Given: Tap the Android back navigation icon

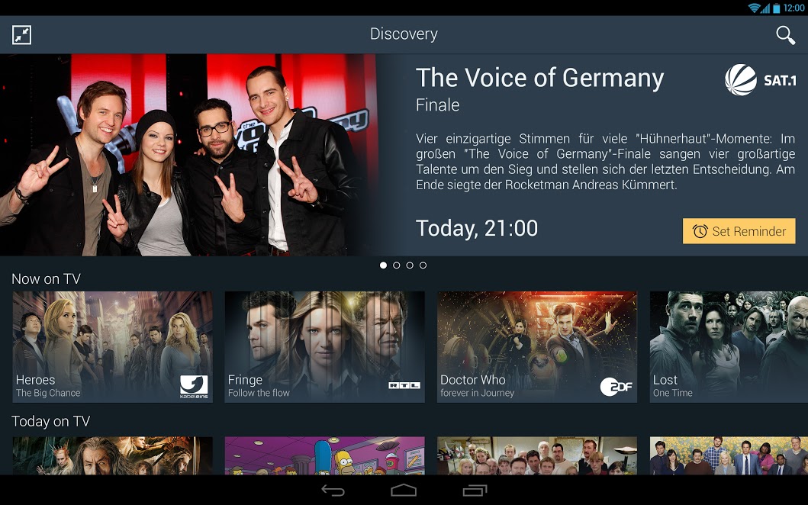Looking at the screenshot, I should pyautogui.click(x=333, y=490).
